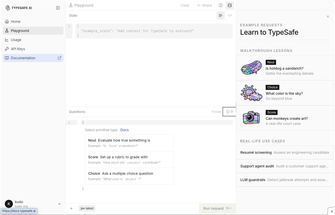This screenshot has height=215, width=335.
Task: Click the TypeSafe AI logo
Action: tap(19, 8)
